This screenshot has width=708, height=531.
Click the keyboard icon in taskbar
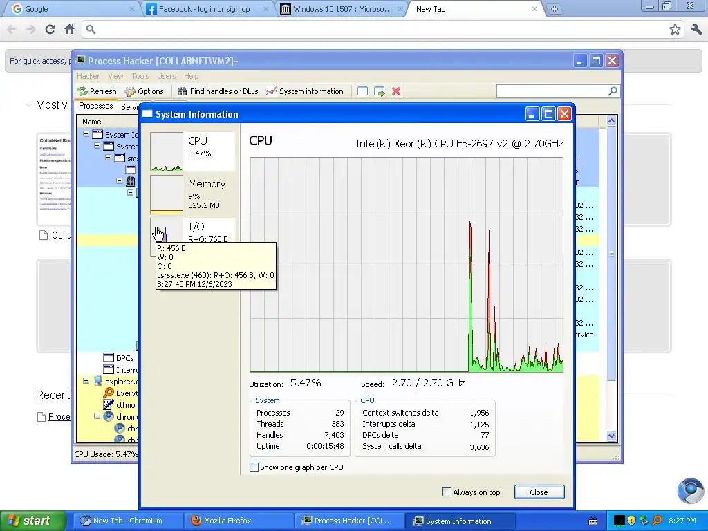pos(593,521)
